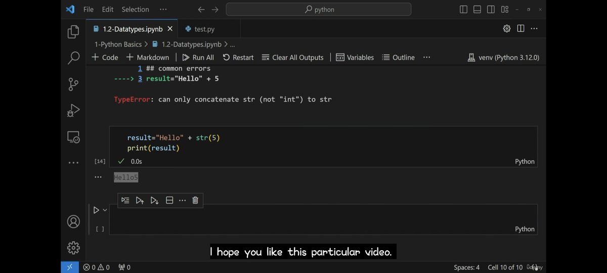Toggle the primary side bar layout

tap(464, 10)
